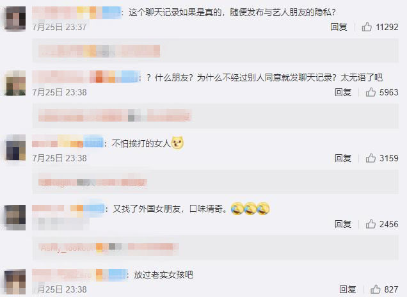407x297 pixels.
Task: Reply to the 又找了外国女朋友 comment
Action: pyautogui.click(x=343, y=224)
